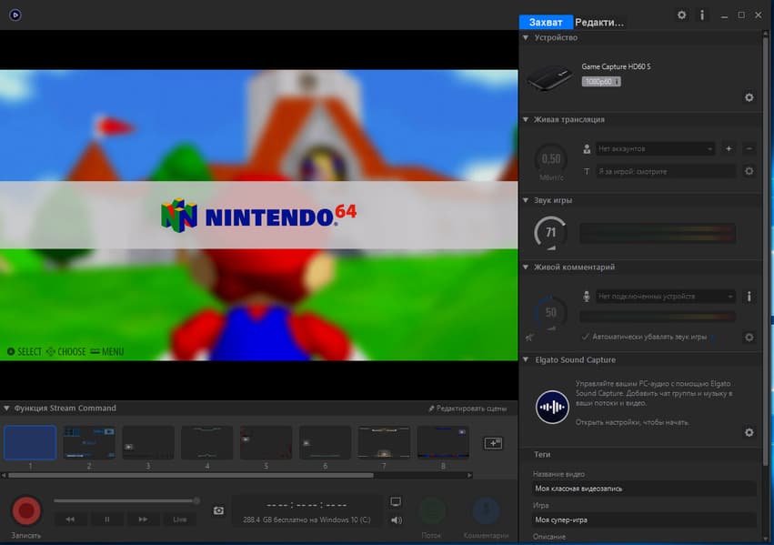Toggle the Поток streaming button
The height and width of the screenshot is (545, 774).
[x=433, y=511]
